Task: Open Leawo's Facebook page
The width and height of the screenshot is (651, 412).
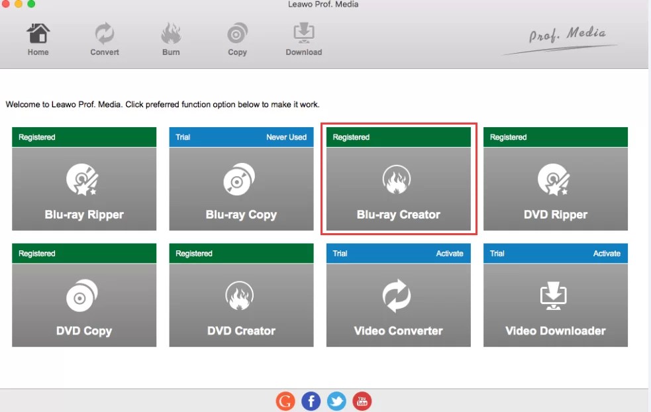Action: pyautogui.click(x=311, y=401)
